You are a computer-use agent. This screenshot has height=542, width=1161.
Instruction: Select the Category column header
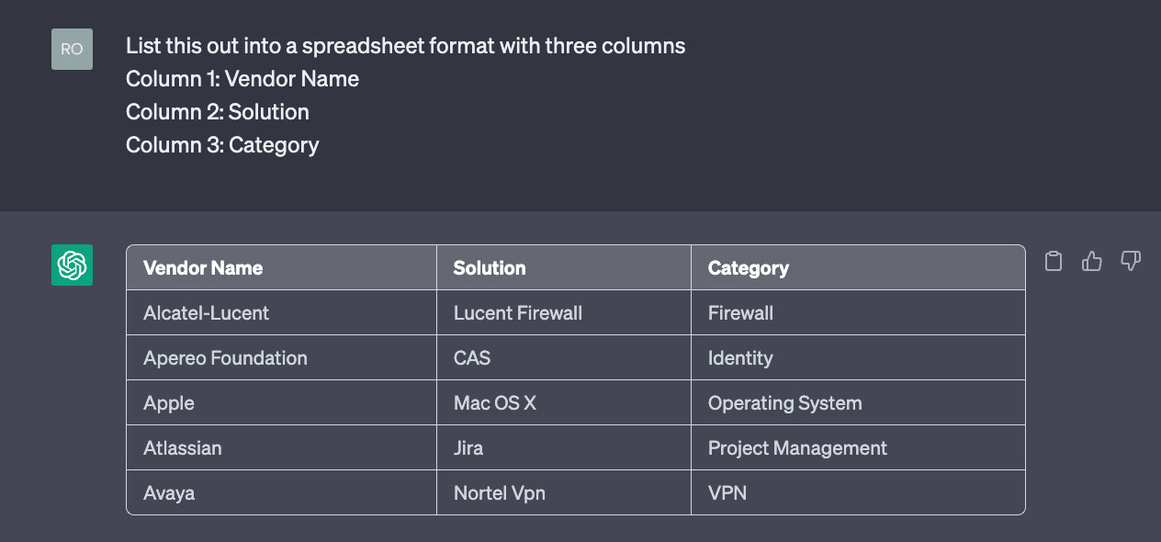pyautogui.click(x=858, y=268)
